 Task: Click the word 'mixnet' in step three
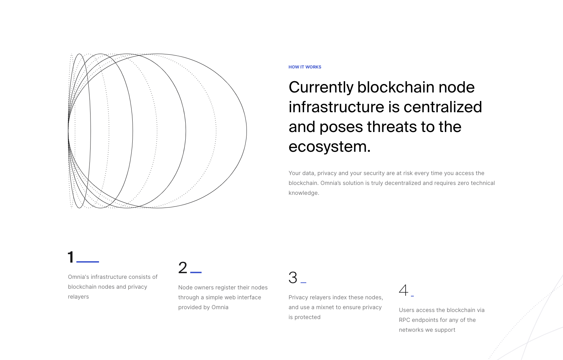click(325, 307)
